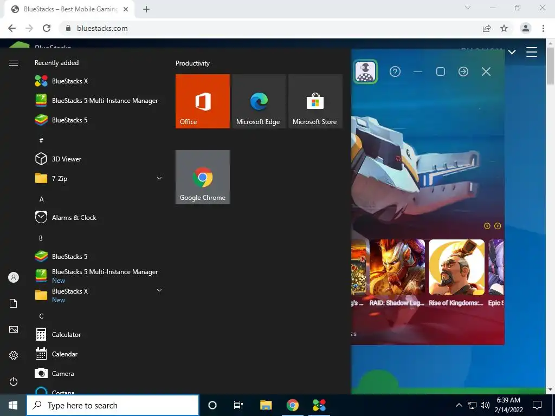Open Chrome profile button
The width and height of the screenshot is (555, 416).
pos(526,28)
